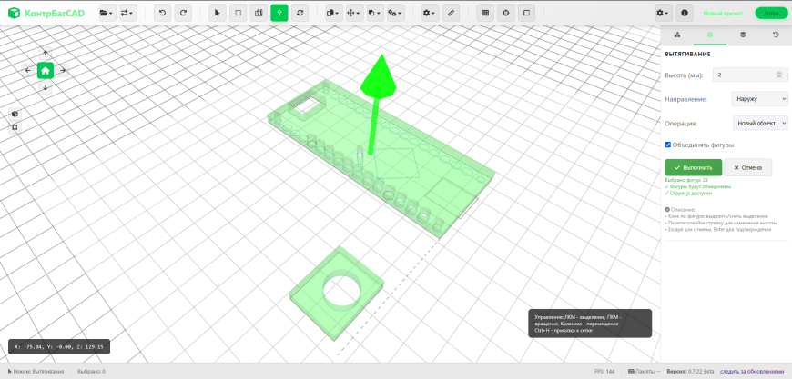Rotate view down with the bottom arrow
This screenshot has width=792, height=379.
coord(46,87)
